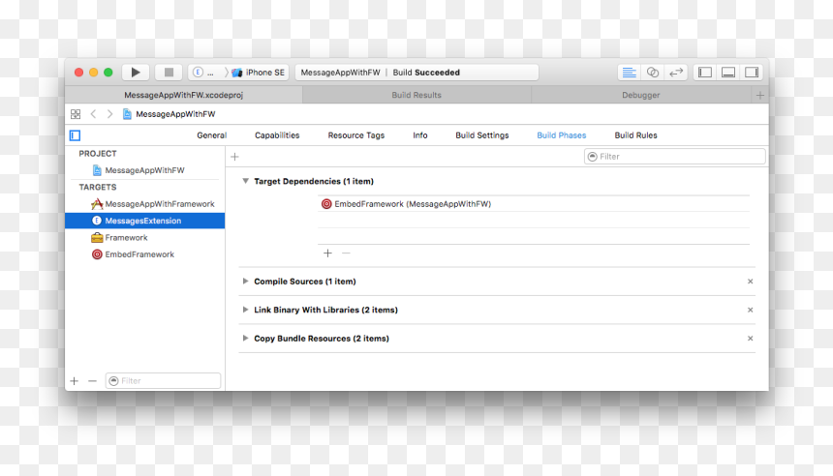Select the MessageAppWithFramework target
The image size is (833, 476).
145,204
